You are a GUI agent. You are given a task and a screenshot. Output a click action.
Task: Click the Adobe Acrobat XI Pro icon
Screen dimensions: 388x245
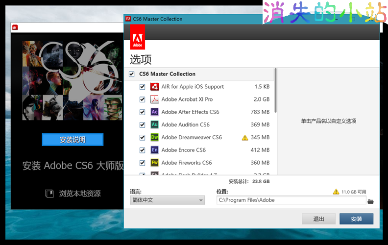point(155,99)
